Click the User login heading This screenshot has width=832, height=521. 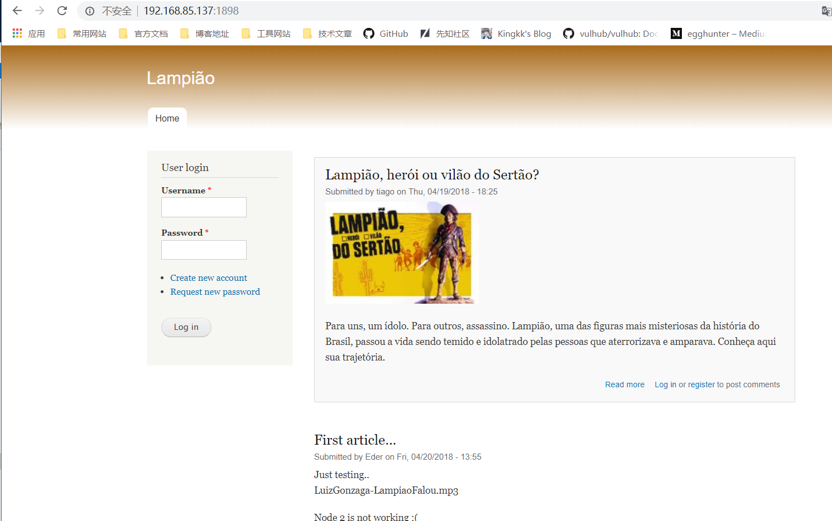[x=185, y=167]
